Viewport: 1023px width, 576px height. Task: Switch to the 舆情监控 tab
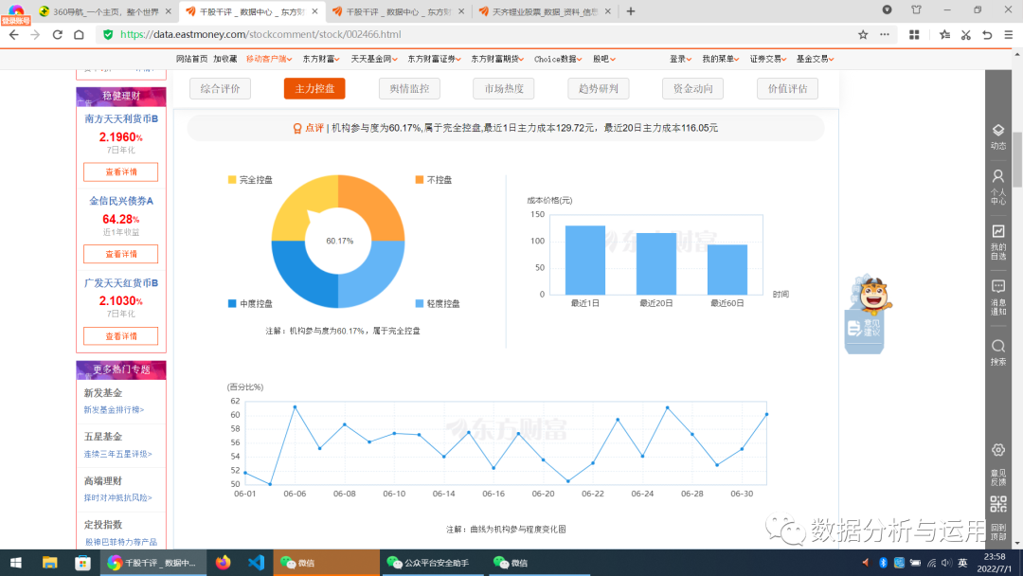(409, 89)
